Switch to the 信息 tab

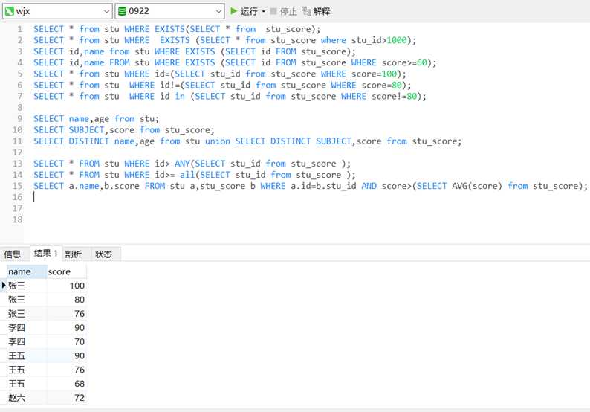(13, 254)
